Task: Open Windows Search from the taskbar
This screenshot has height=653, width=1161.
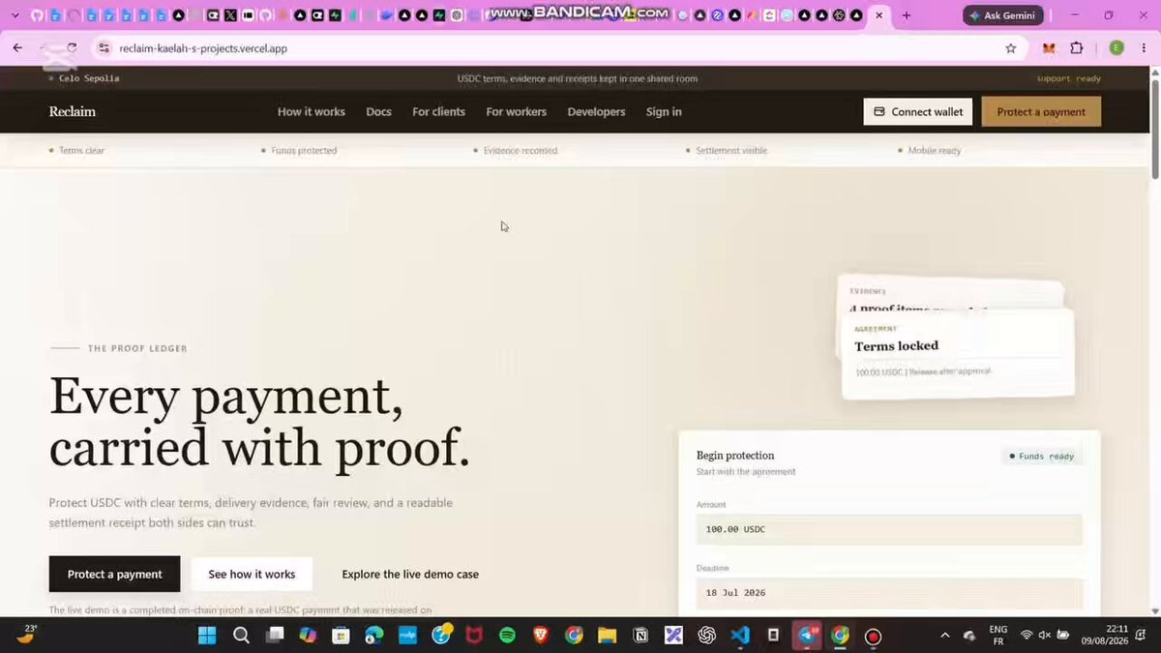Action: (241, 636)
